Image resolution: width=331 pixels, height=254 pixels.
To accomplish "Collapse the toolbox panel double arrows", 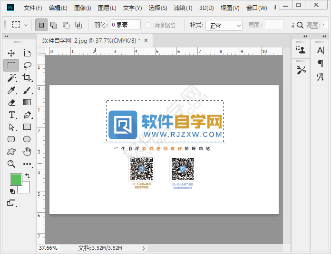I will [x=7, y=36].
